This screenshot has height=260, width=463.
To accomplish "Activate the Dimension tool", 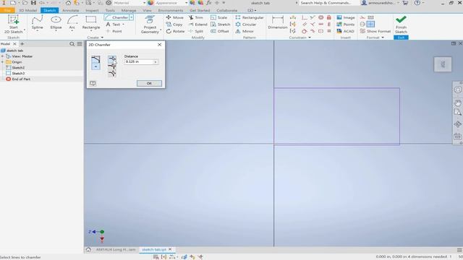I will 278,22.
